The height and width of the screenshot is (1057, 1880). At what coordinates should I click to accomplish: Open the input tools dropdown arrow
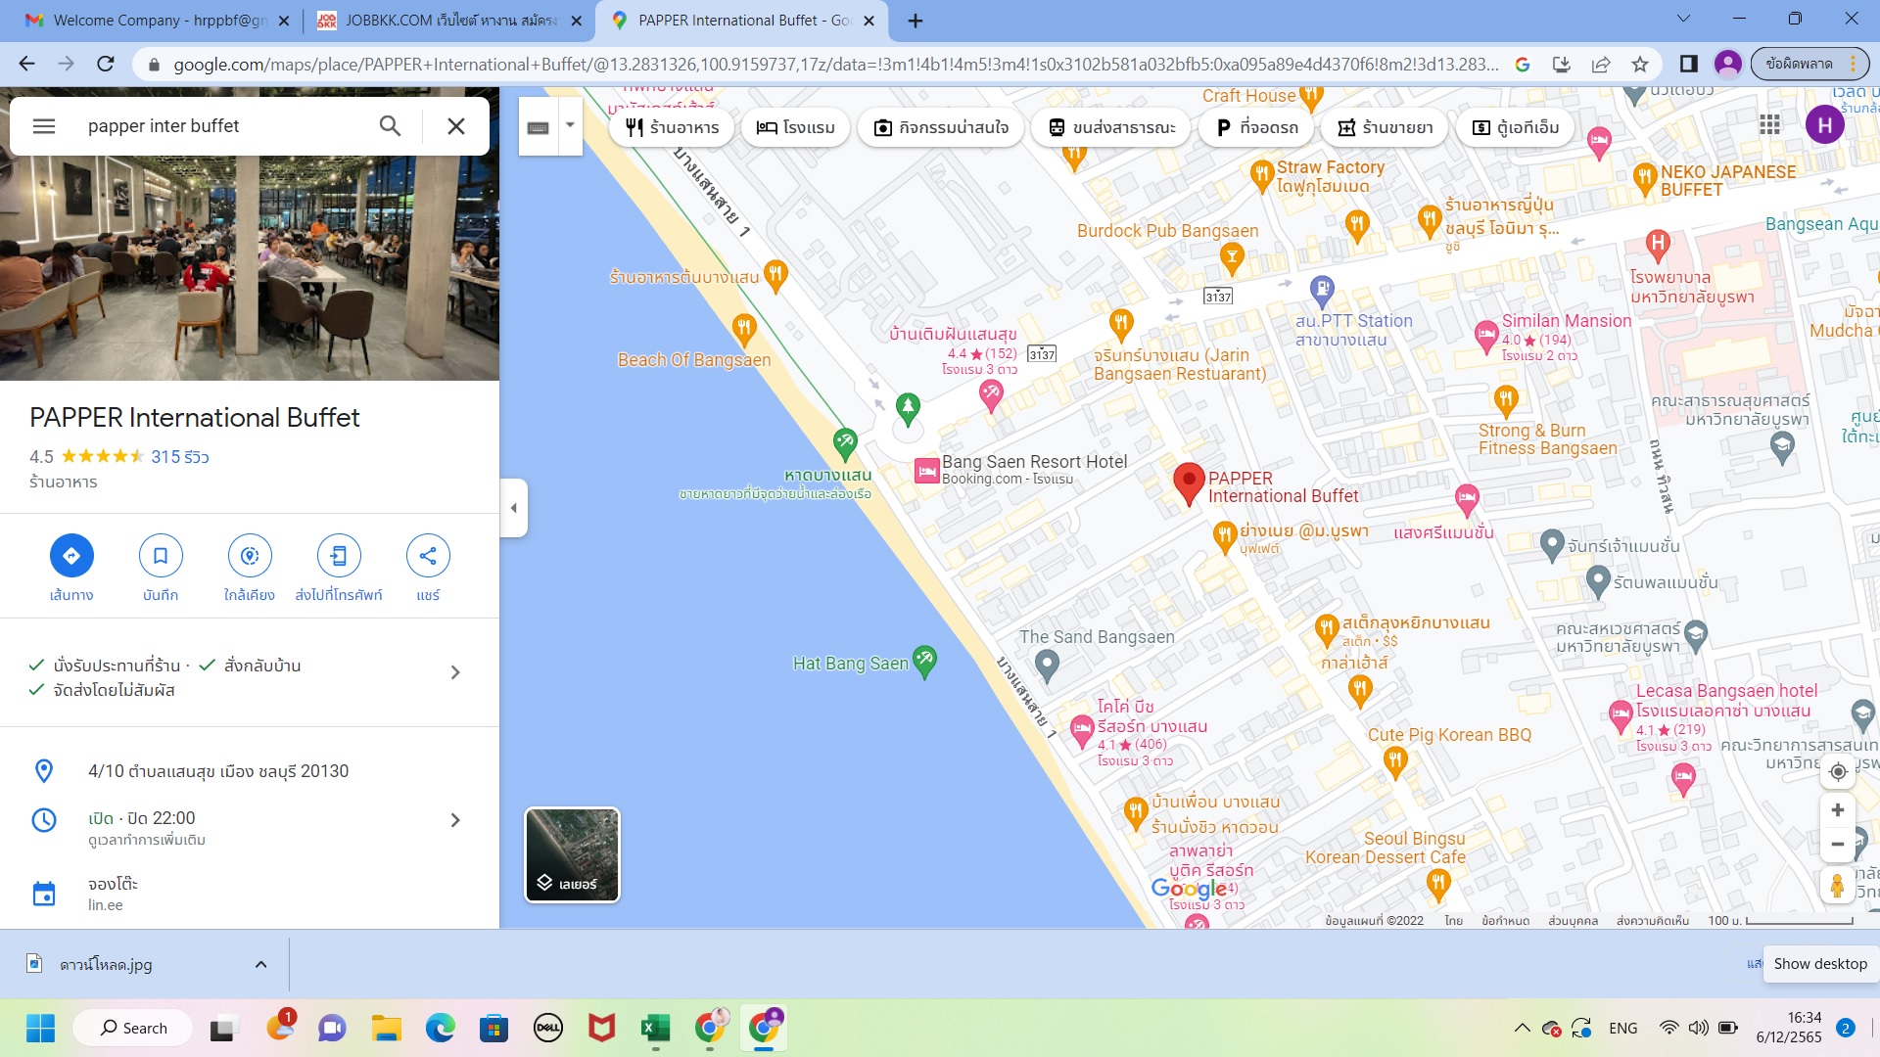click(570, 126)
